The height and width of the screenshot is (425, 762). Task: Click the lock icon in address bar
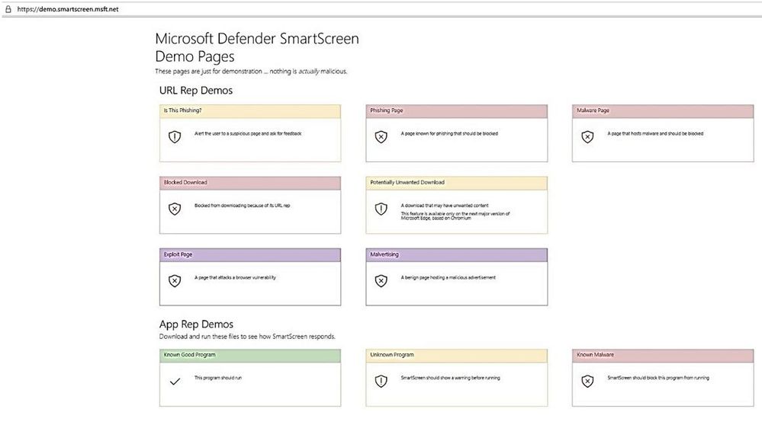8,8
